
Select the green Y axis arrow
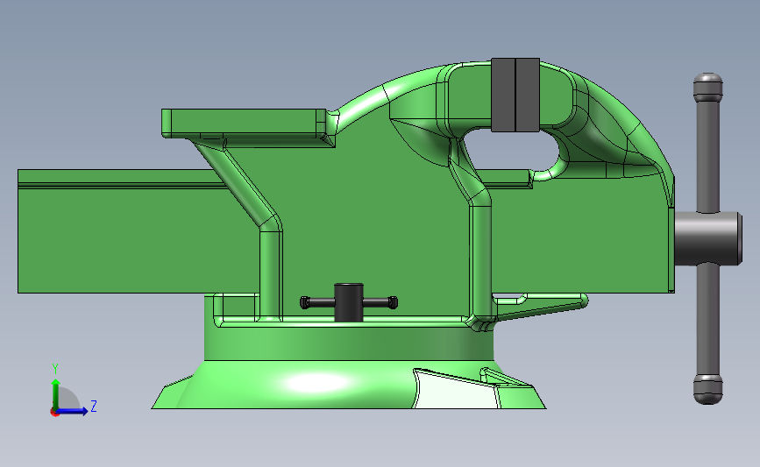[x=56, y=394]
